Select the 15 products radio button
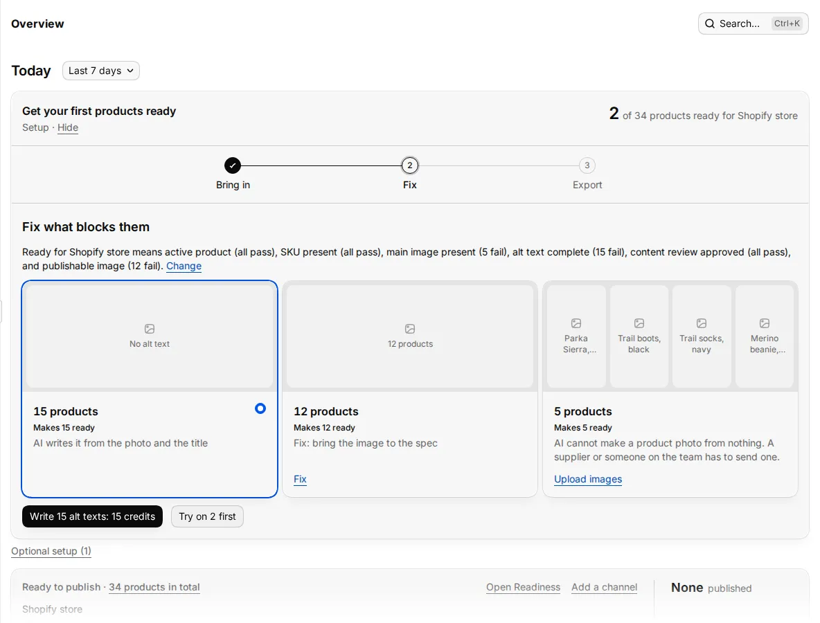Image resolution: width=820 pixels, height=623 pixels. tap(260, 408)
